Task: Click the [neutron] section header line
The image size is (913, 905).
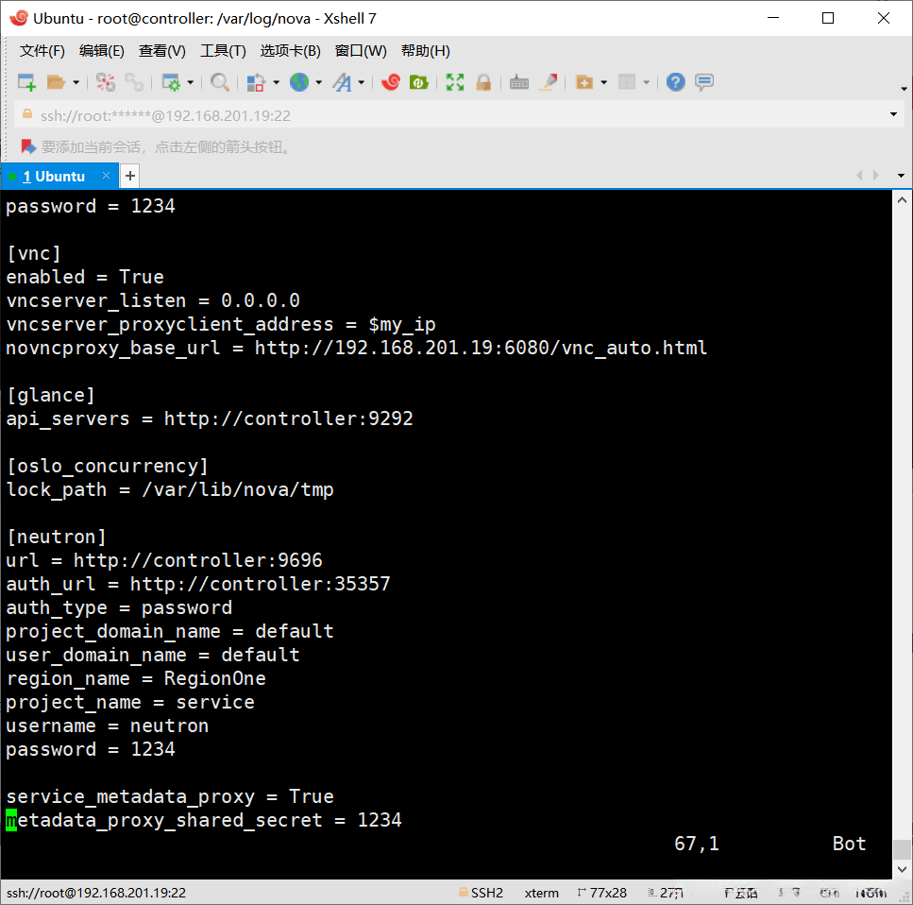Action: (x=57, y=537)
